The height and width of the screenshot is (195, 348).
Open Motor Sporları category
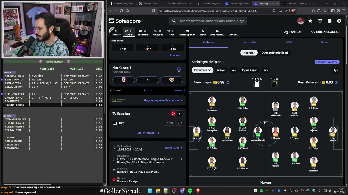[x=187, y=32]
